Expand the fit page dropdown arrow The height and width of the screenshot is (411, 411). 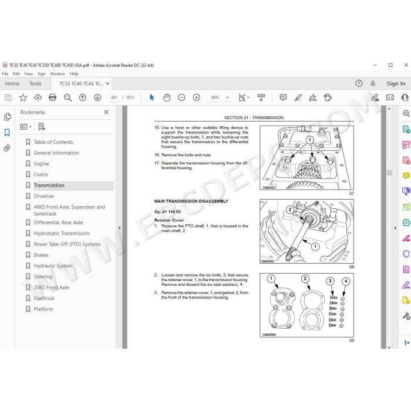[x=248, y=97]
